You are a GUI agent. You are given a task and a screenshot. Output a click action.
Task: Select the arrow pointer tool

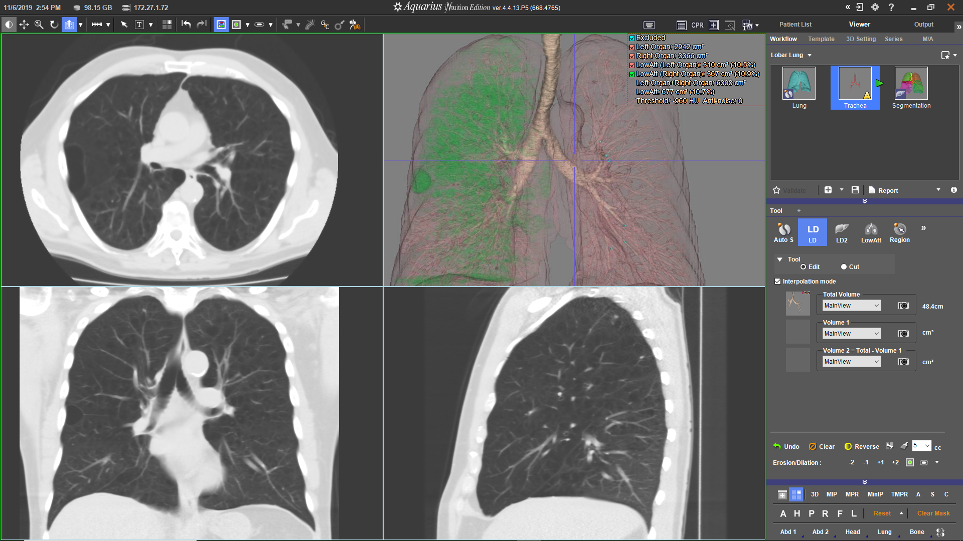coord(124,25)
